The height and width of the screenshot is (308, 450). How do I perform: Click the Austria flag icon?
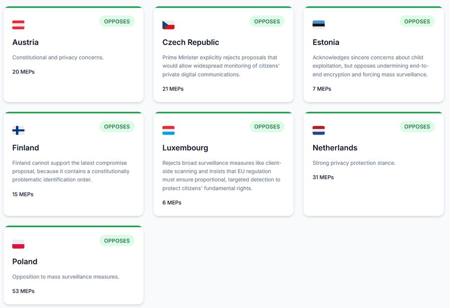[x=18, y=25]
